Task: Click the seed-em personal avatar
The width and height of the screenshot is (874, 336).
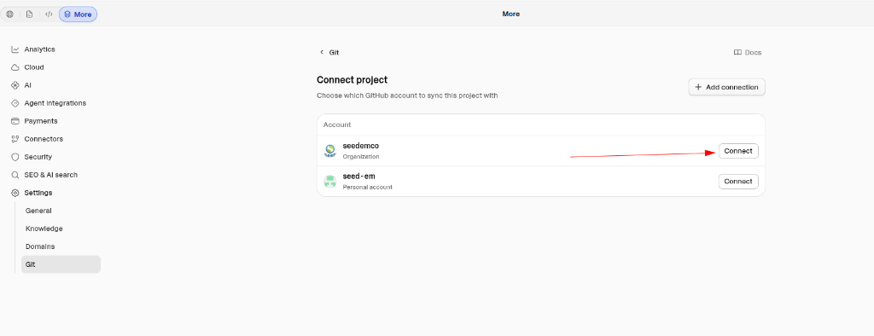Action: point(330,181)
